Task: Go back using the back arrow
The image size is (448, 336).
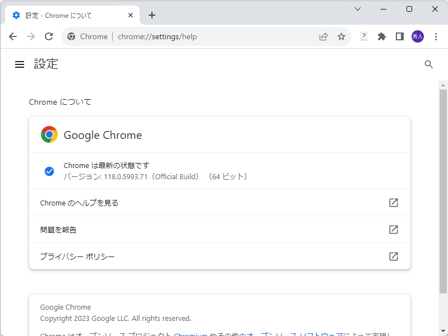Action: 13,36
